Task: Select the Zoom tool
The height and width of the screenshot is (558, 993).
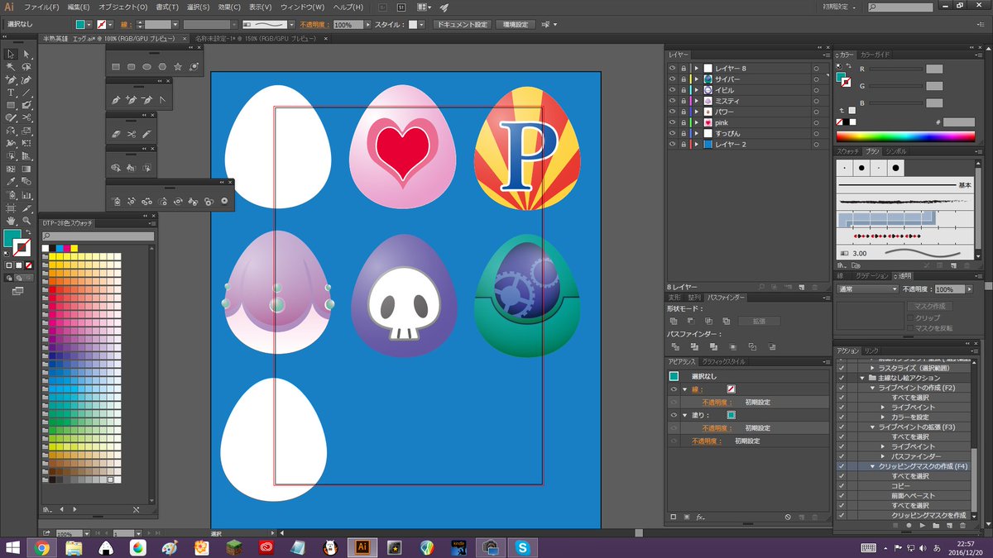Action: [27, 221]
